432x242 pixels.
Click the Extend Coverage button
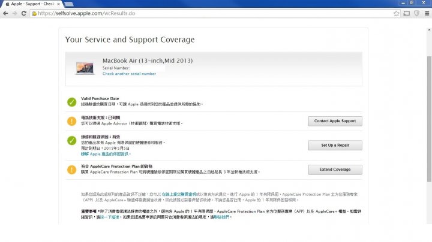pos(335,170)
